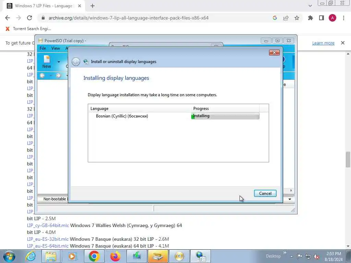351x263 pixels.
Task: Open a new Chrome tab
Action: pyautogui.click(x=93, y=6)
